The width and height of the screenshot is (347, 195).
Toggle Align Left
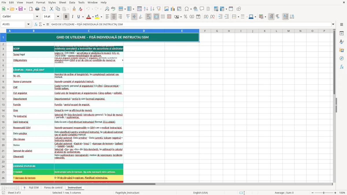[x=107, y=17]
